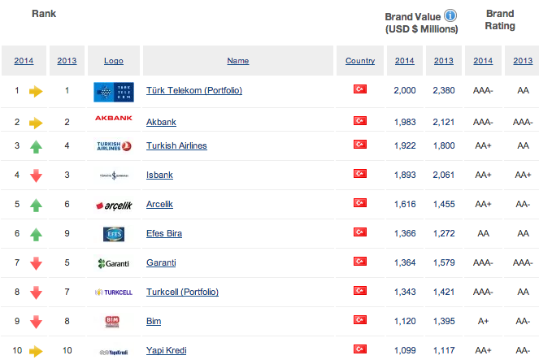Open the Turkcell (Portfolio) link

coord(182,292)
